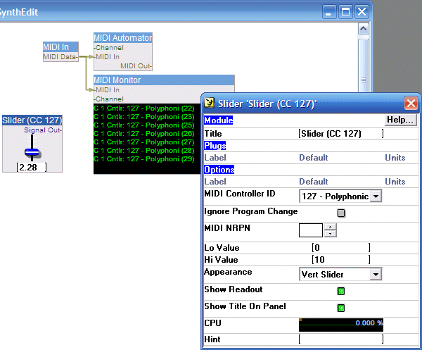Edit the Title field 'Slider (CC 127)'

click(x=341, y=134)
